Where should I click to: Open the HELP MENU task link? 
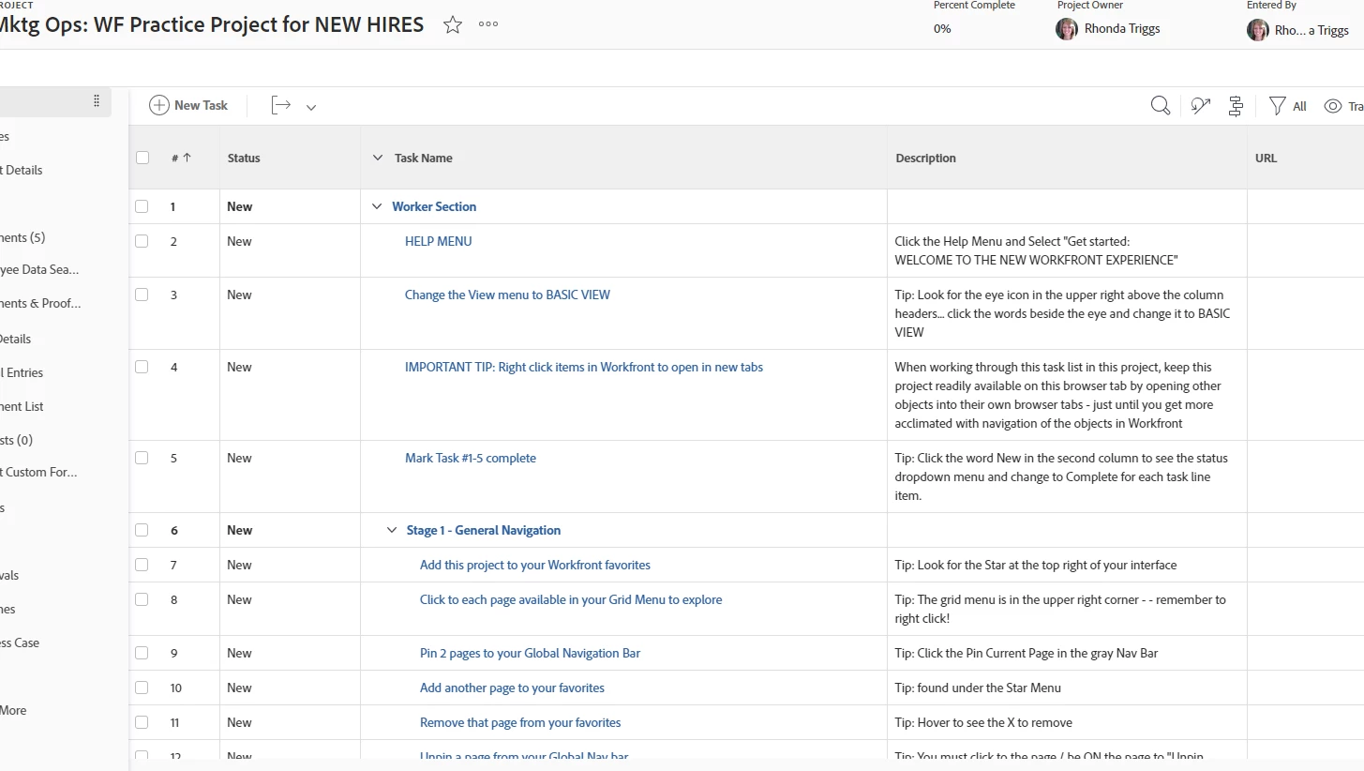438,241
